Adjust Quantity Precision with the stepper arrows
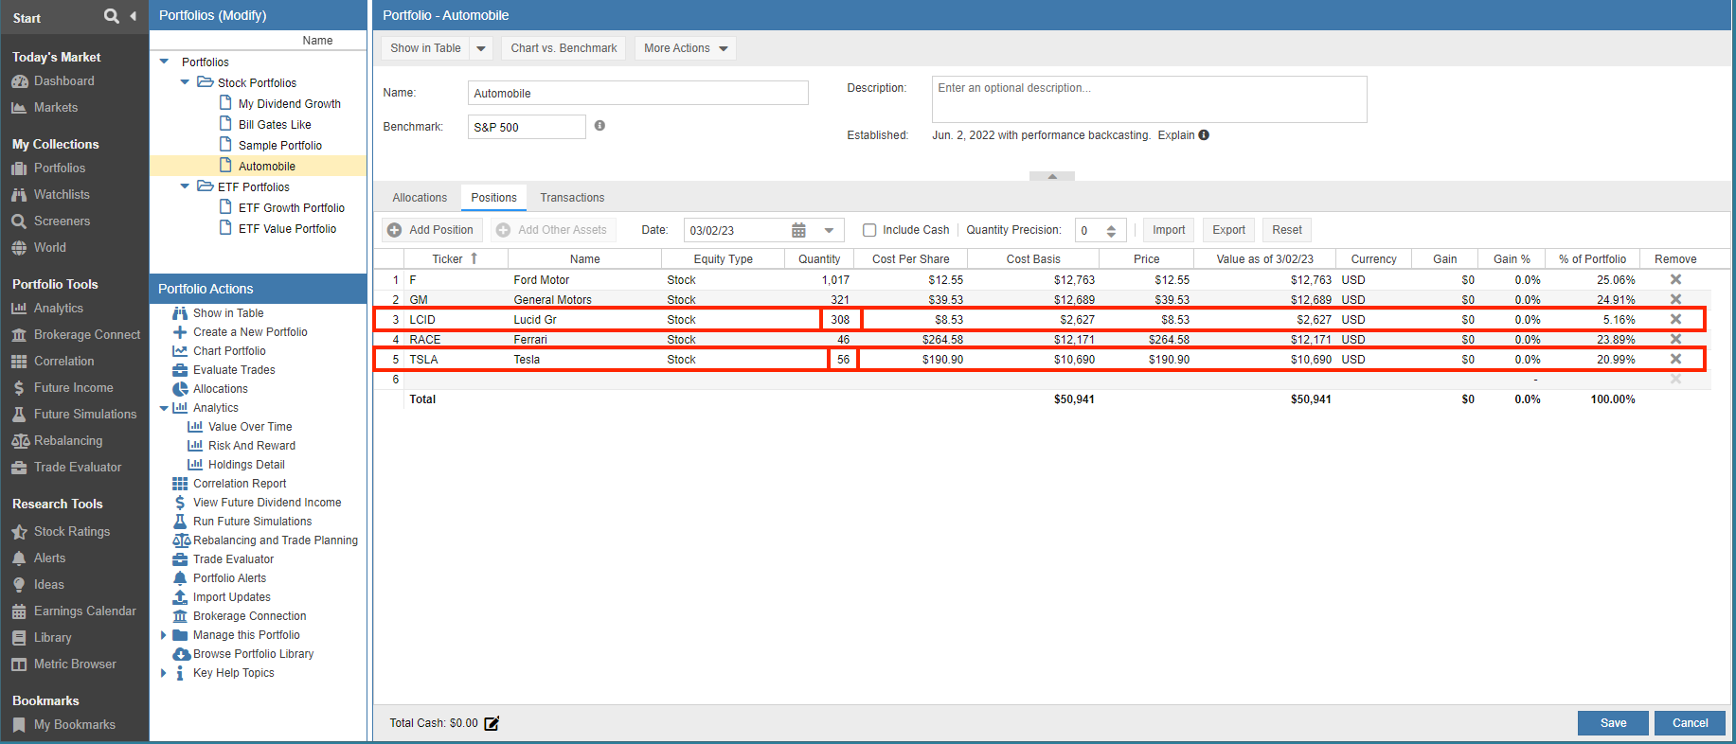This screenshot has height=744, width=1736. coord(1111,230)
